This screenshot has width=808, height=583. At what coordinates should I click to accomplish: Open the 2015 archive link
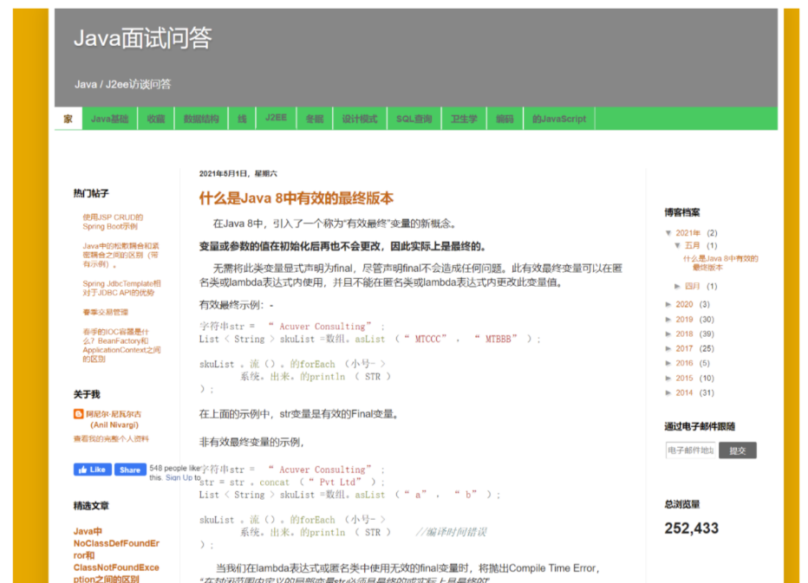pos(684,378)
